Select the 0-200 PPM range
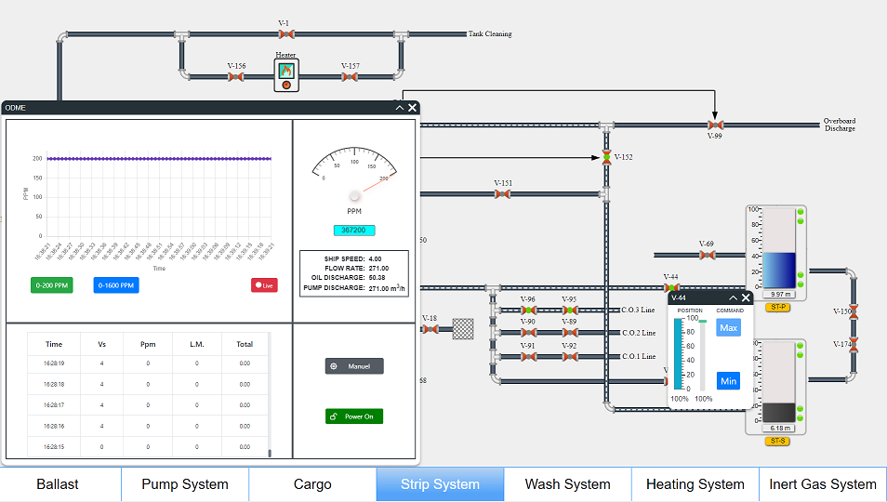This screenshot has height=502, width=887. coord(51,285)
